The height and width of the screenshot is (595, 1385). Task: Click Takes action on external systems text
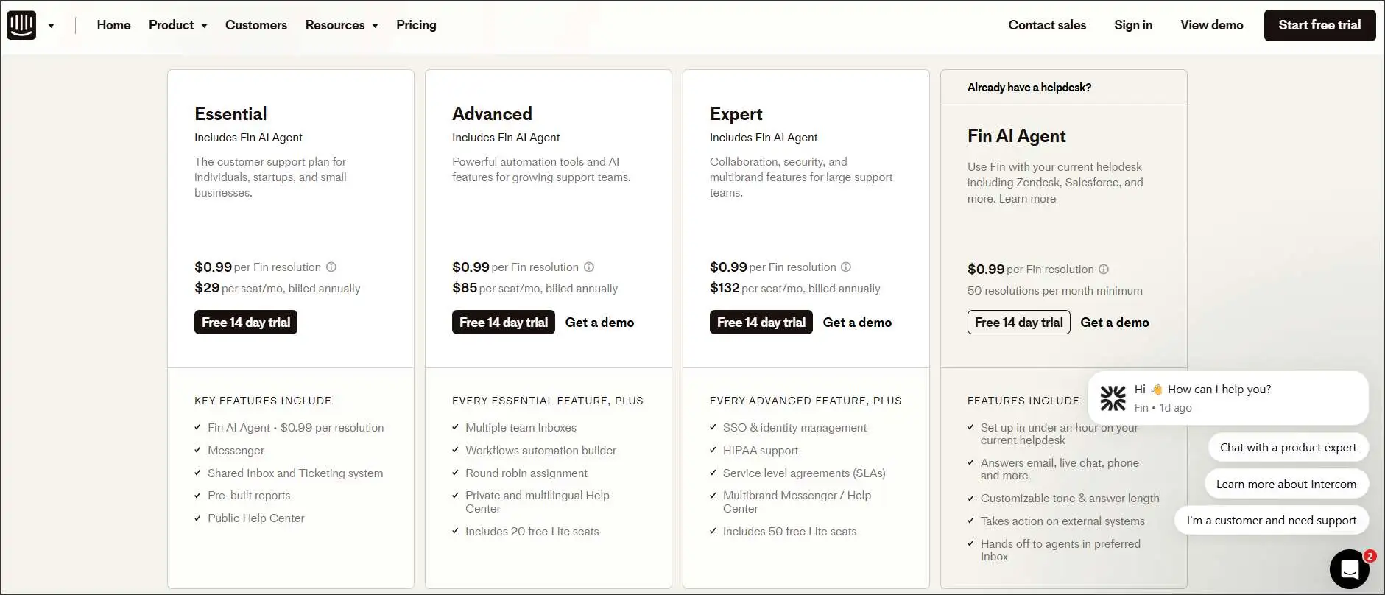click(1062, 521)
